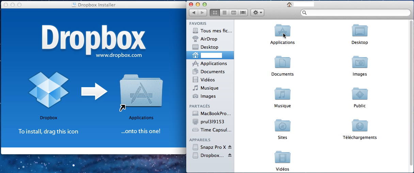The width and height of the screenshot is (414, 173).
Task: Switch to icon view in Finder
Action: 214,13
